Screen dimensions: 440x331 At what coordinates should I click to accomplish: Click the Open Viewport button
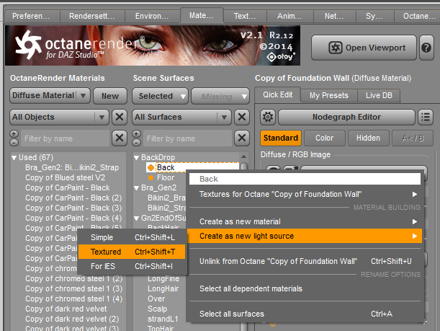coord(364,48)
